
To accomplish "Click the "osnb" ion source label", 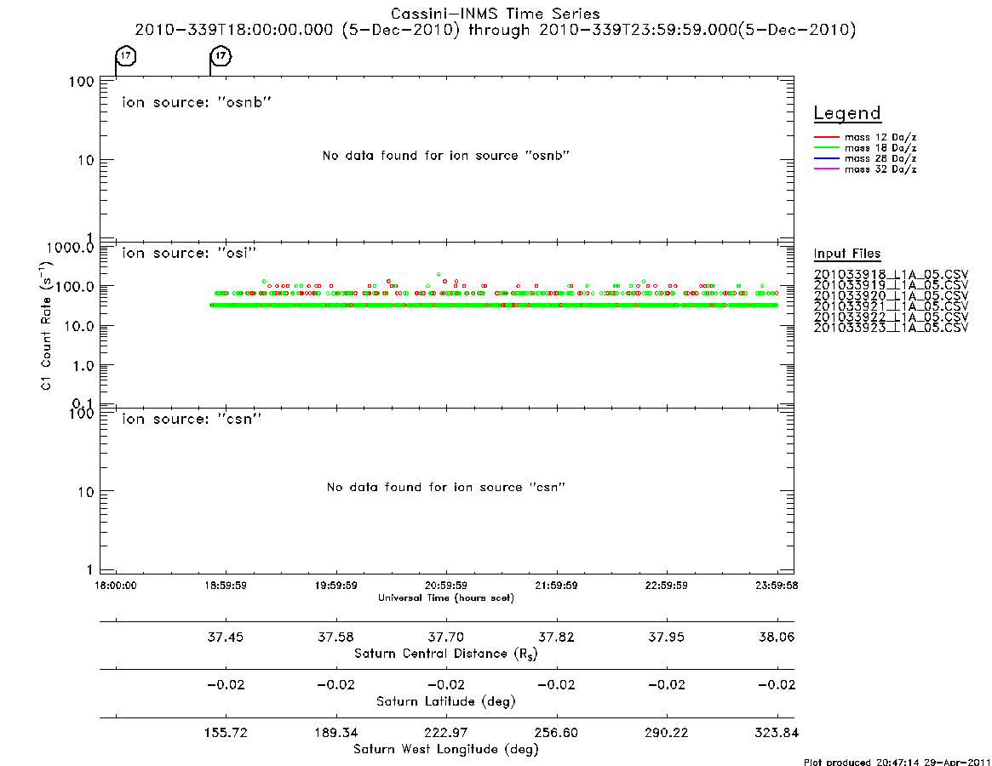I will tap(197, 102).
